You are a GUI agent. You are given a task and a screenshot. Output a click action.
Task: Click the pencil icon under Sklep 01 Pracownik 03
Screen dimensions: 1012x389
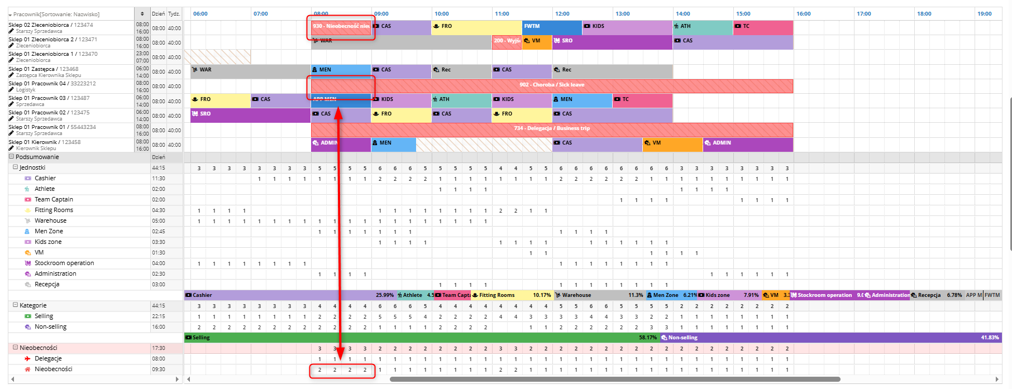[x=11, y=104]
